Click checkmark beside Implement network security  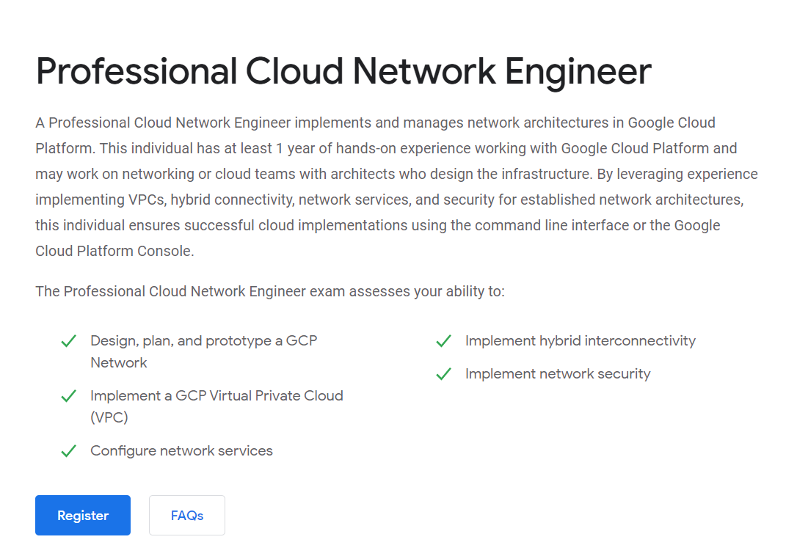click(x=444, y=374)
